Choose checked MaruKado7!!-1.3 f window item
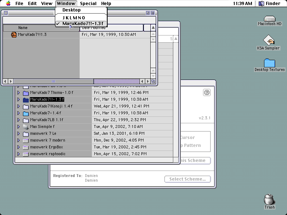Image resolution: width=287 pixels, height=215 pixels. (81, 24)
